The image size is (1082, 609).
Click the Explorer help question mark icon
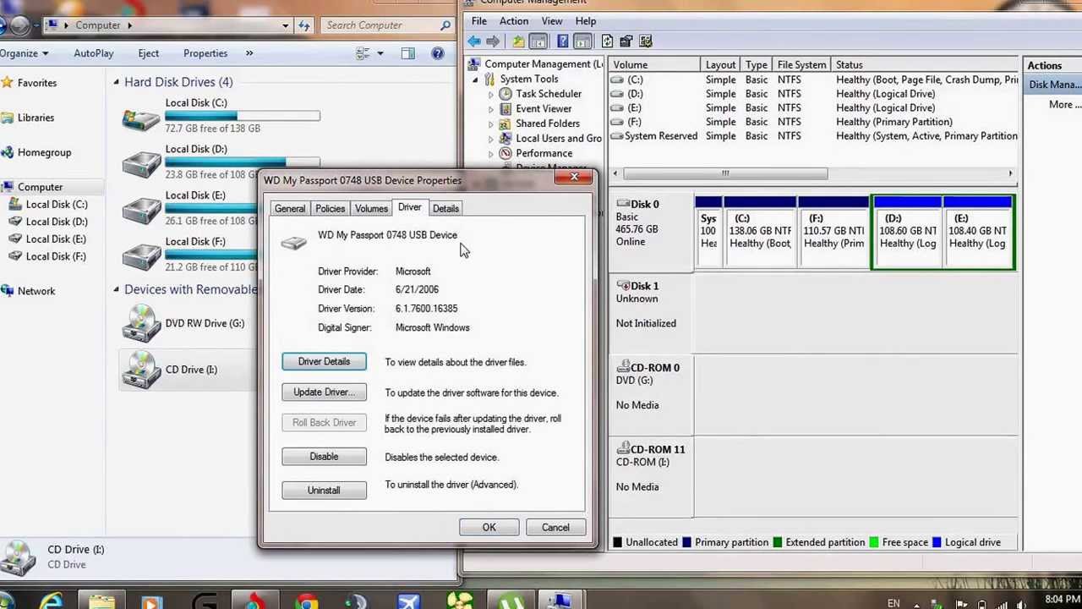438,53
